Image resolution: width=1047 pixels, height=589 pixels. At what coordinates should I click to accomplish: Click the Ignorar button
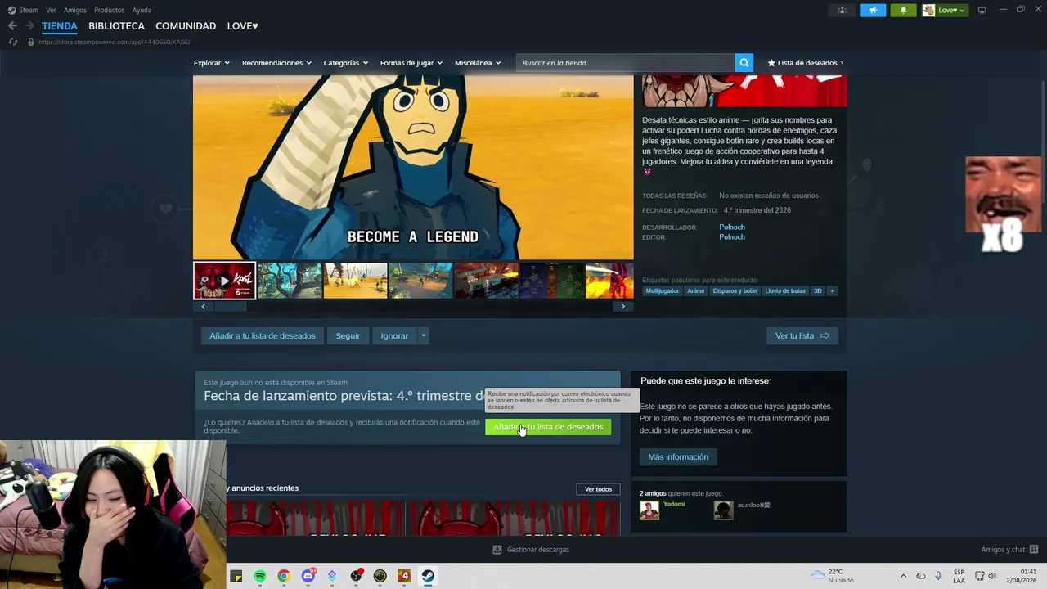394,336
